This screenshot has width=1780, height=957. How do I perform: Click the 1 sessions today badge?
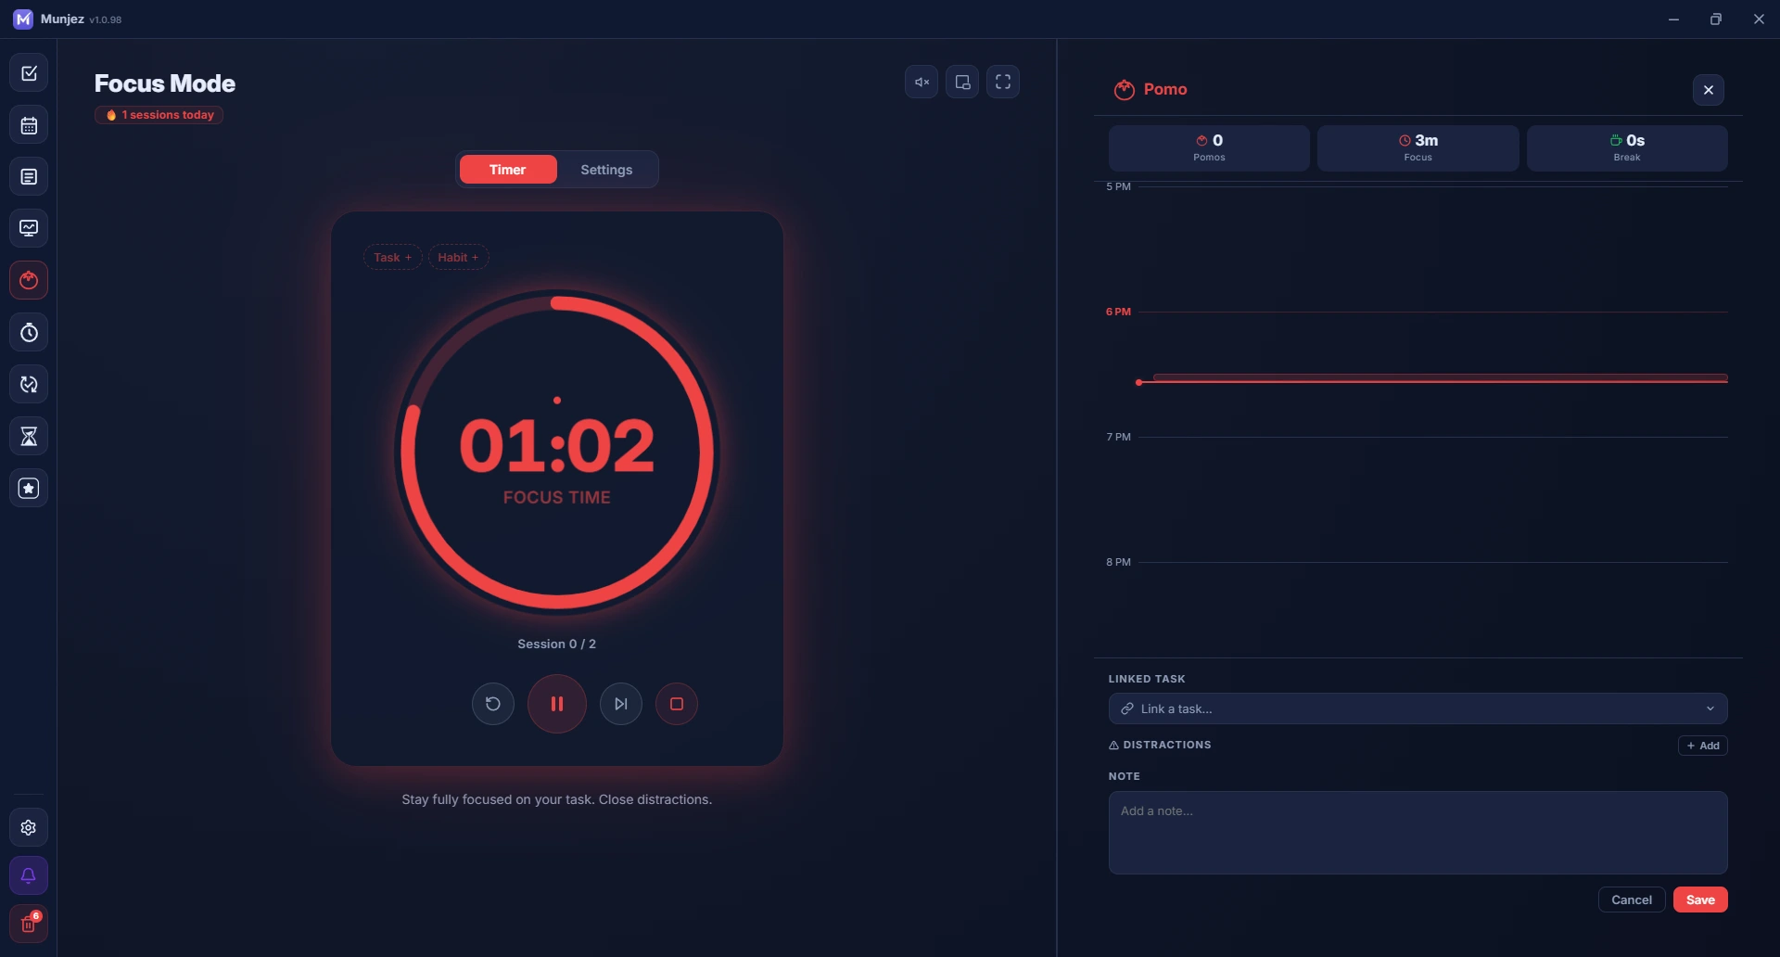[x=159, y=115]
